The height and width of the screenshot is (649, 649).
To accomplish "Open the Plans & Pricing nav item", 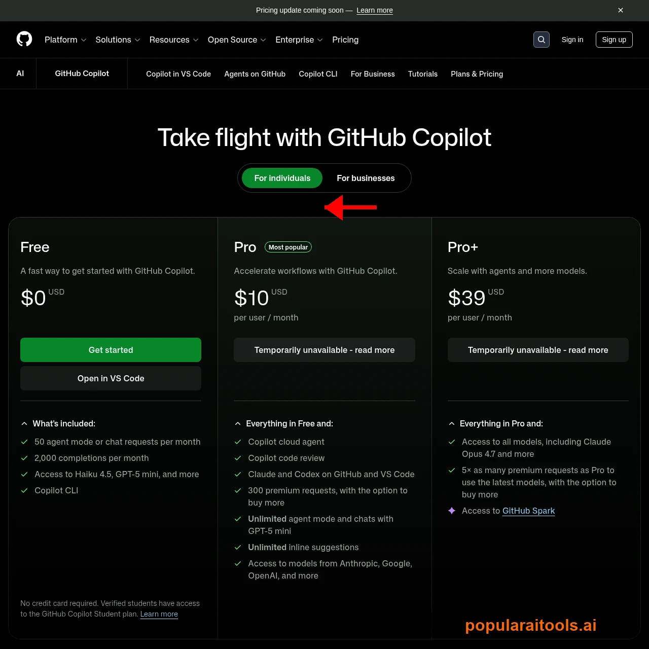I will tap(477, 74).
